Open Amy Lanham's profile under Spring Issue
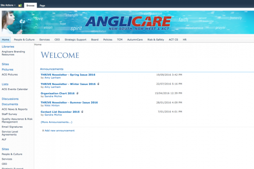254x169 pixels. pyautogui.click(x=52, y=78)
